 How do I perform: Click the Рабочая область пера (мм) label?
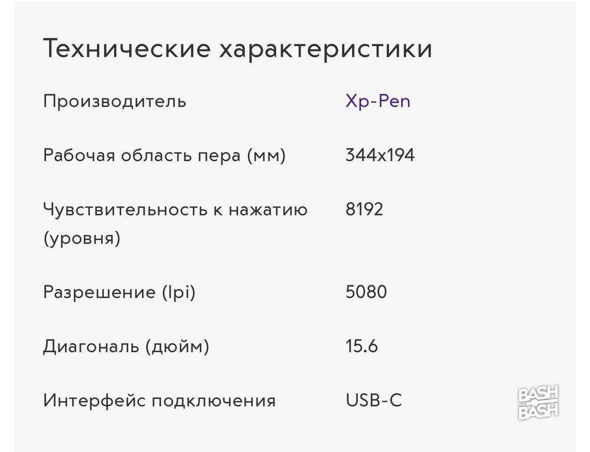[164, 155]
